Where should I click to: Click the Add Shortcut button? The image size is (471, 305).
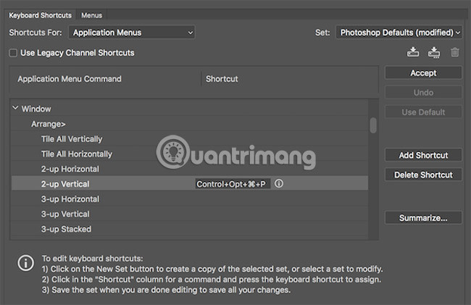click(x=423, y=155)
